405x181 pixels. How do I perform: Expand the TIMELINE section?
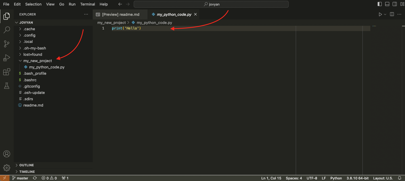(53, 172)
